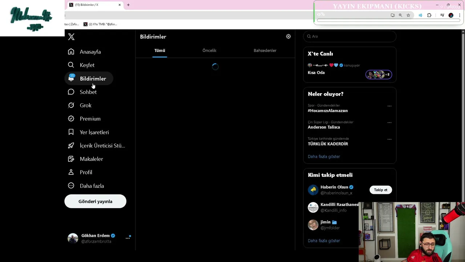This screenshot has height=262, width=465.
Task: Open the browser three-dot menu
Action: [x=460, y=15]
